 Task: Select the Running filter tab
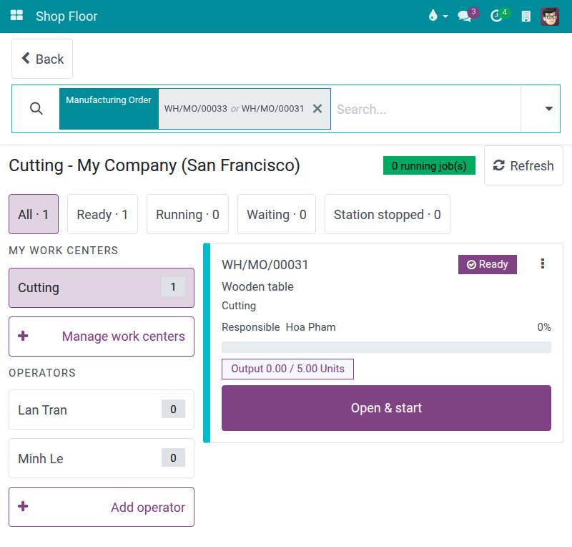187,214
